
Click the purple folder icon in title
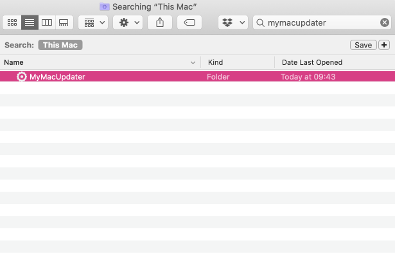(x=105, y=6)
